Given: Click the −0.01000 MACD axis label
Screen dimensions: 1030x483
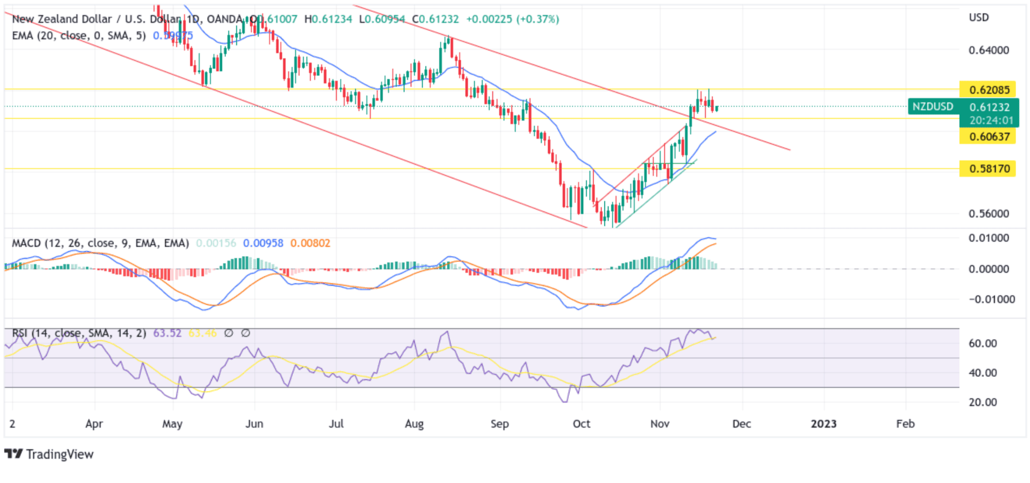Looking at the screenshot, I should tap(991, 299).
